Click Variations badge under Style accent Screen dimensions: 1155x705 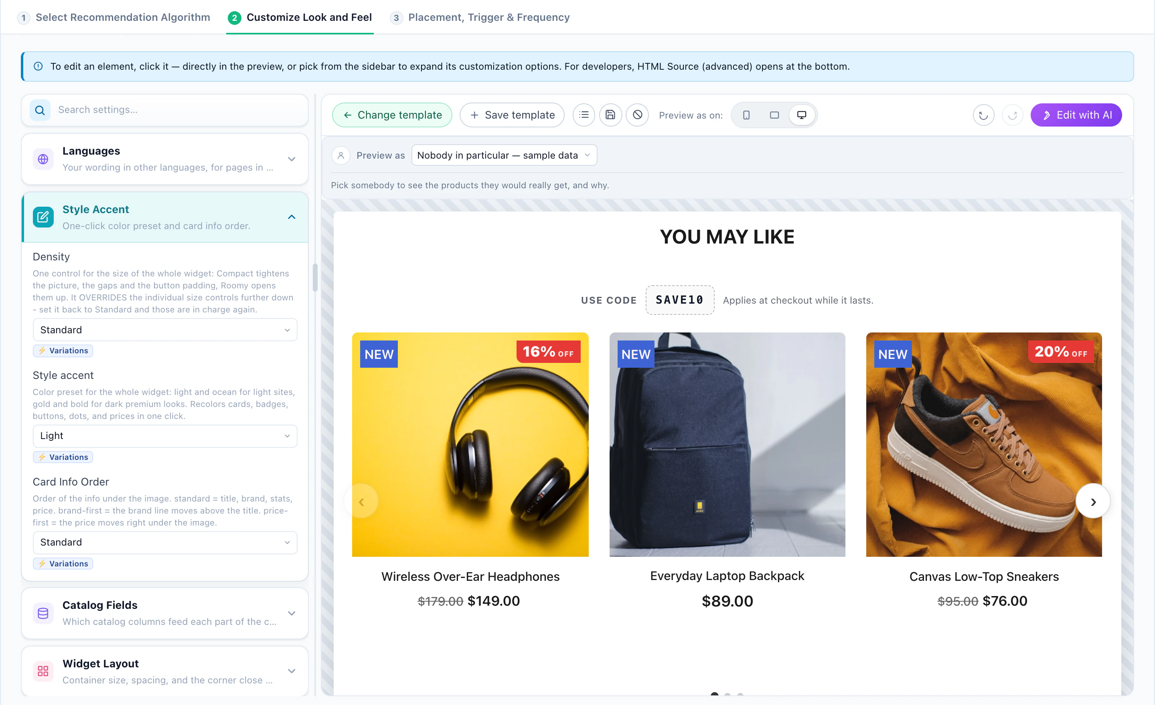[x=63, y=457]
